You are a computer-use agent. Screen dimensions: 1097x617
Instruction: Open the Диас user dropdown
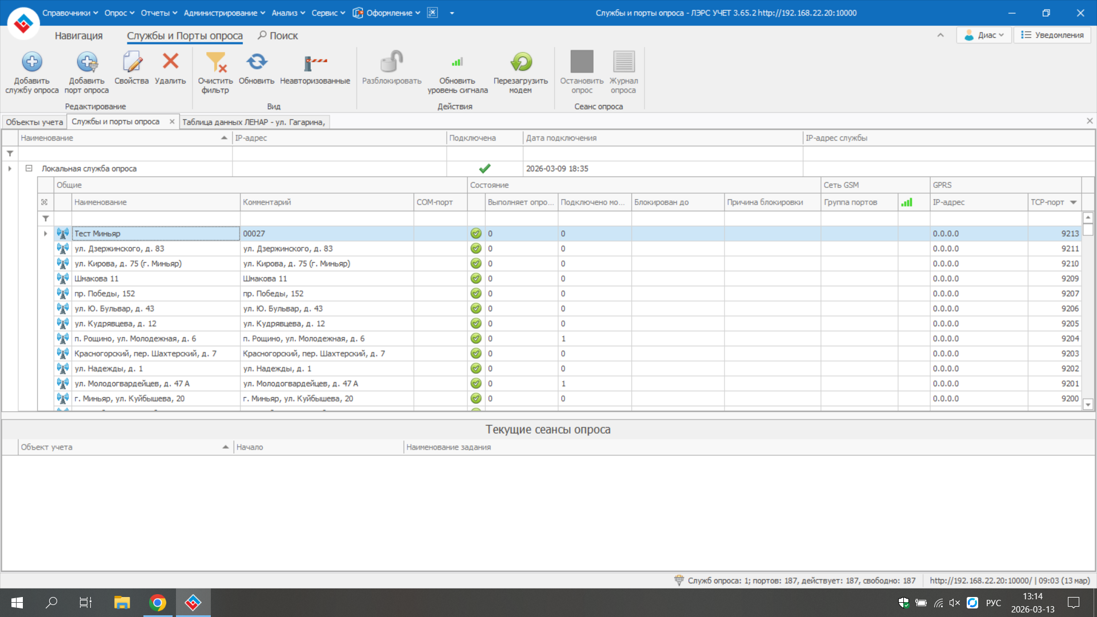click(984, 35)
